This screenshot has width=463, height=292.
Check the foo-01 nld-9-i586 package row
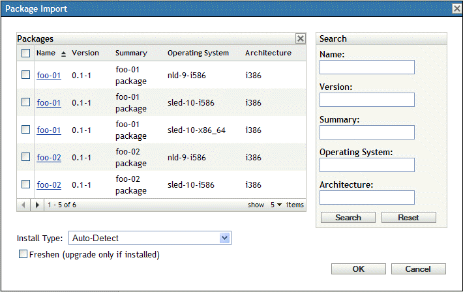[25, 75]
